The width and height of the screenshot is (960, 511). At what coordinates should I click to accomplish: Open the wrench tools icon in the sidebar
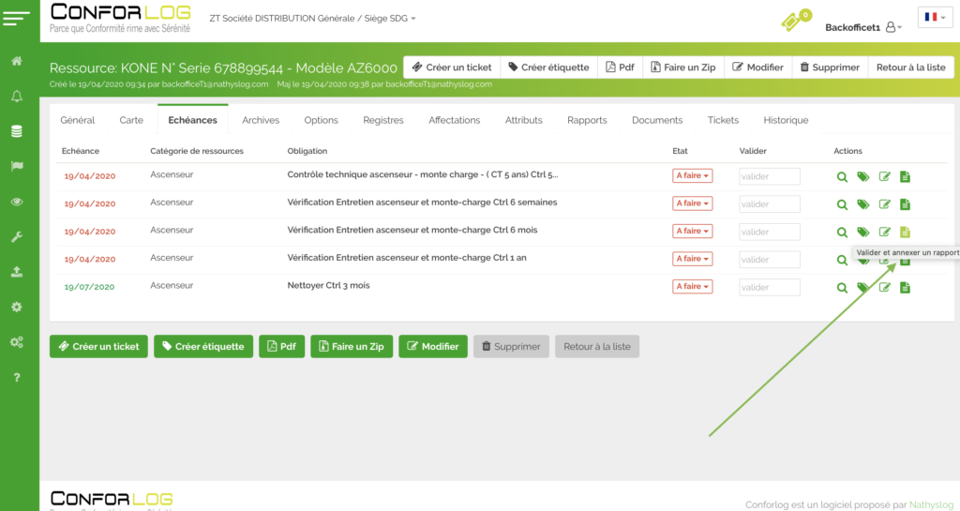point(17,237)
